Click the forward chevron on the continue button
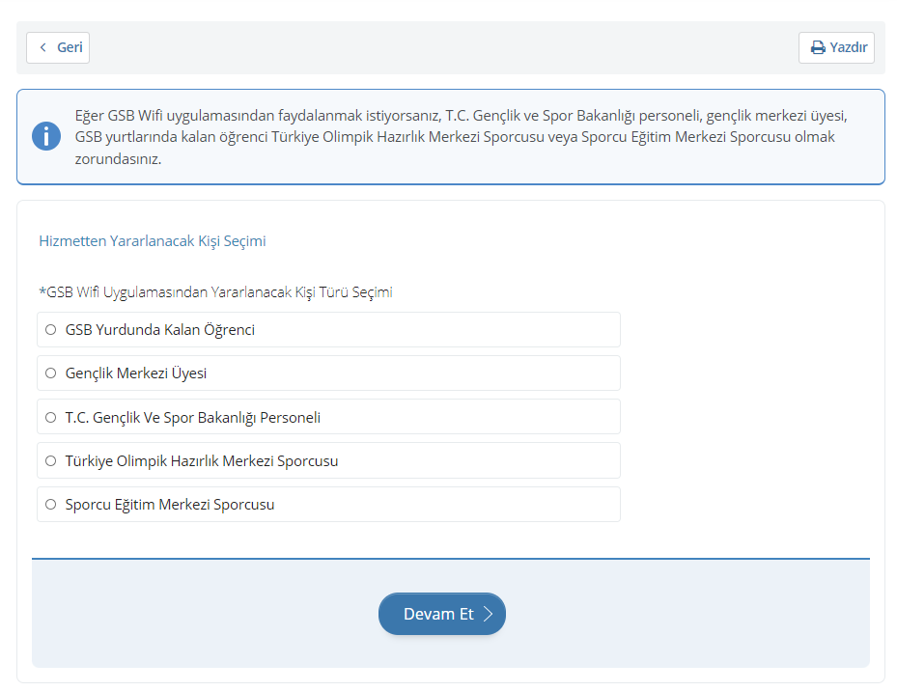 click(x=490, y=614)
